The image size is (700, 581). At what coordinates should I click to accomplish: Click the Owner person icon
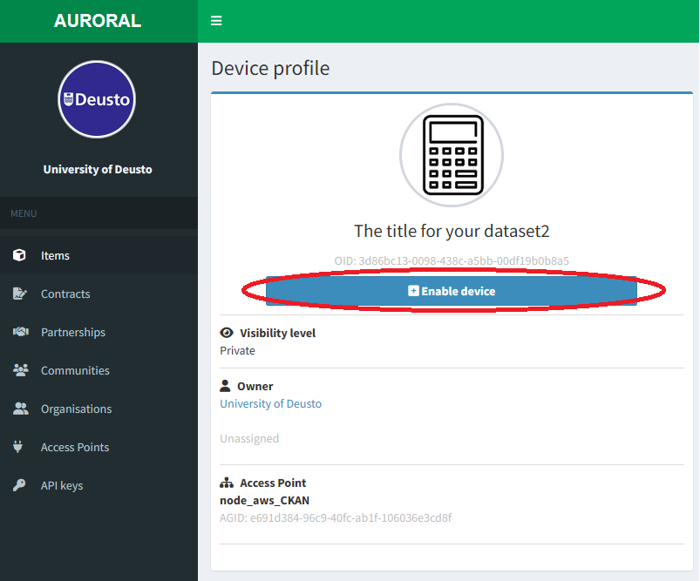tap(225, 386)
